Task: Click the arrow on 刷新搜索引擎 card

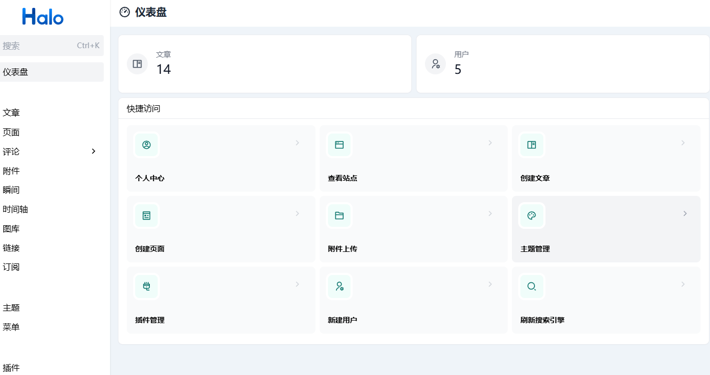Action: tap(683, 284)
